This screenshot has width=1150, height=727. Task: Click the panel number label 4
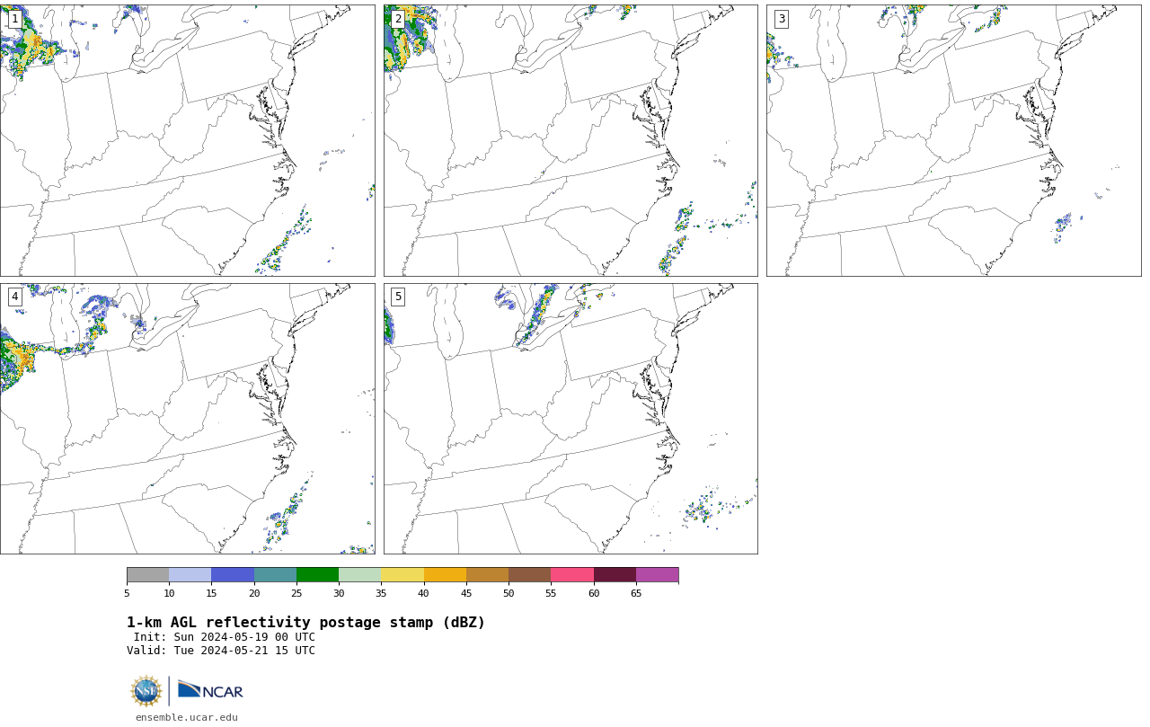pyautogui.click(x=14, y=297)
